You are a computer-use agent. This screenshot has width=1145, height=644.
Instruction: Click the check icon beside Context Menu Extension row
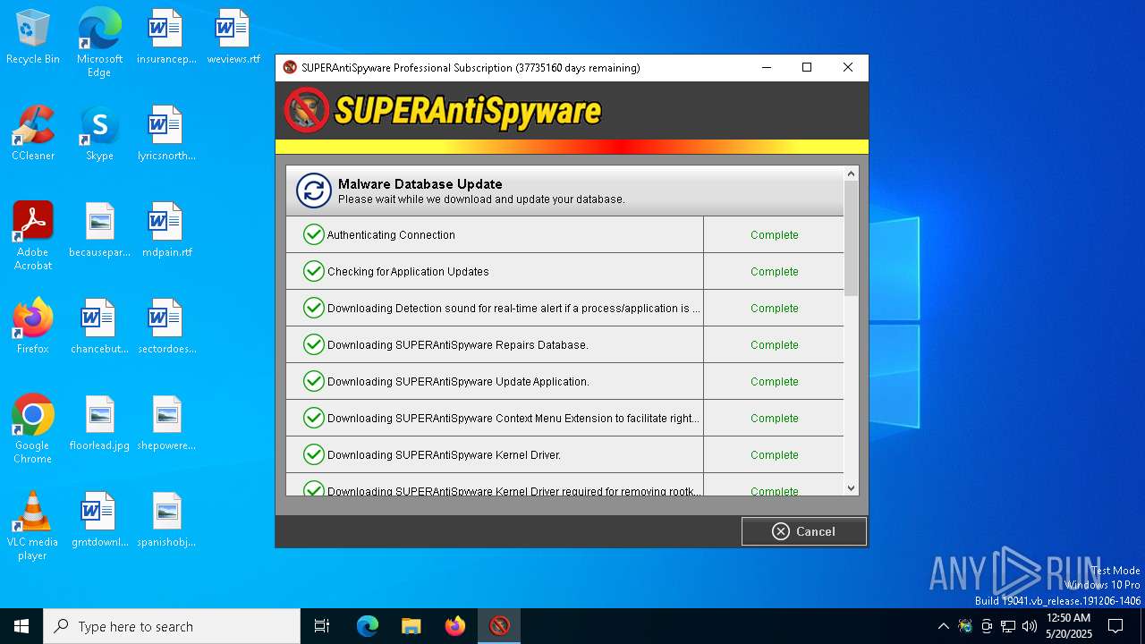point(313,418)
